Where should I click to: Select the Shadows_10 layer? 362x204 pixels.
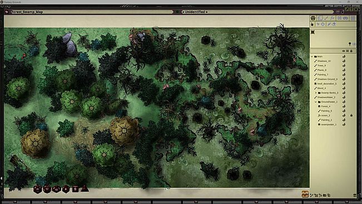324,61
